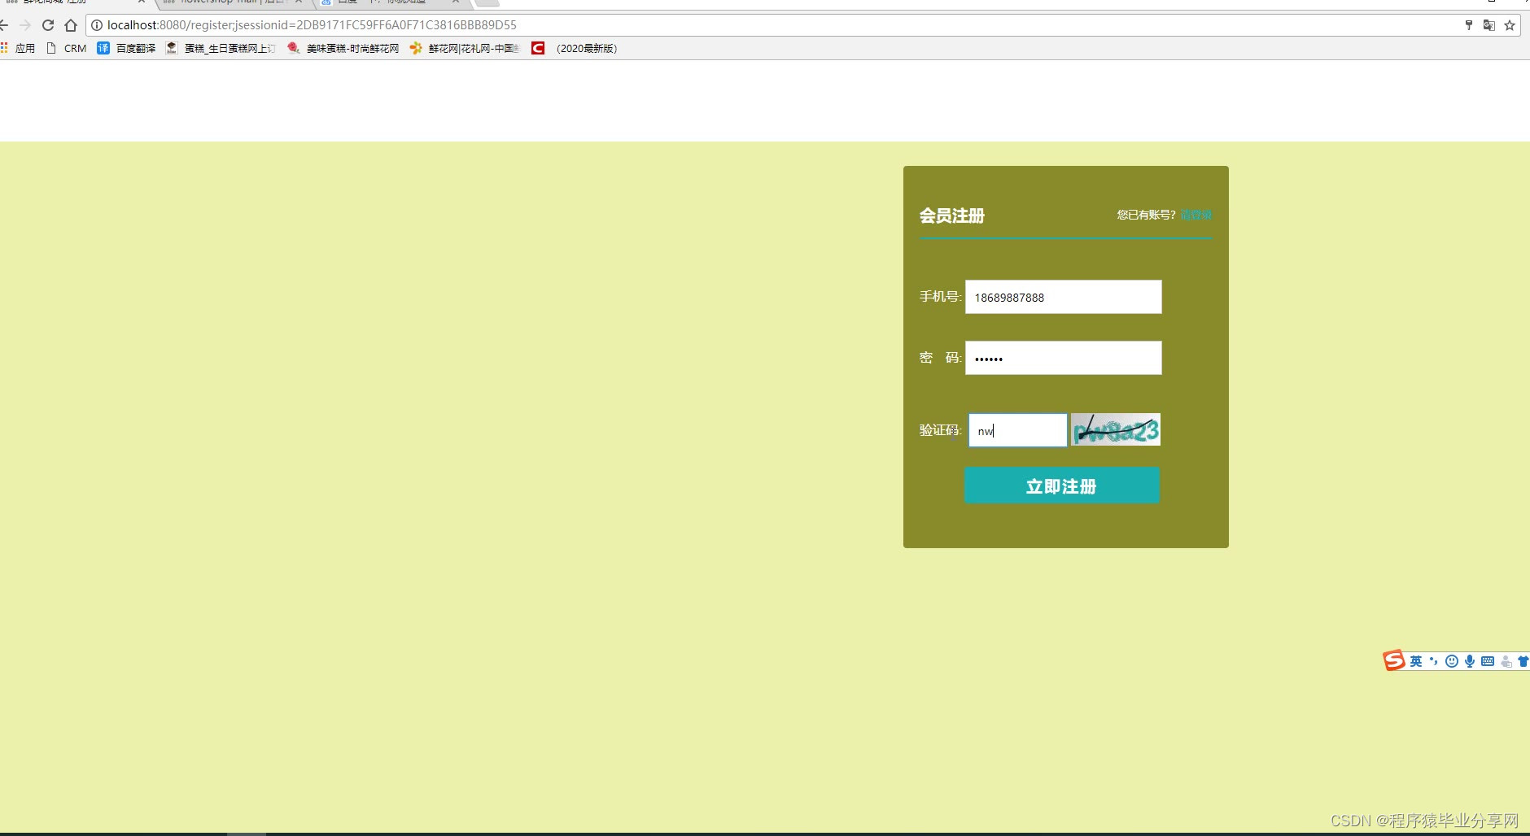Viewport: 1530px width, 836px height.
Task: Open Sogou input method logo menu
Action: (1394, 660)
